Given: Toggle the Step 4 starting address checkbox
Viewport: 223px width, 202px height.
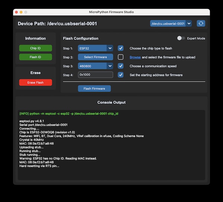Looking at the screenshot, I should (120, 75).
